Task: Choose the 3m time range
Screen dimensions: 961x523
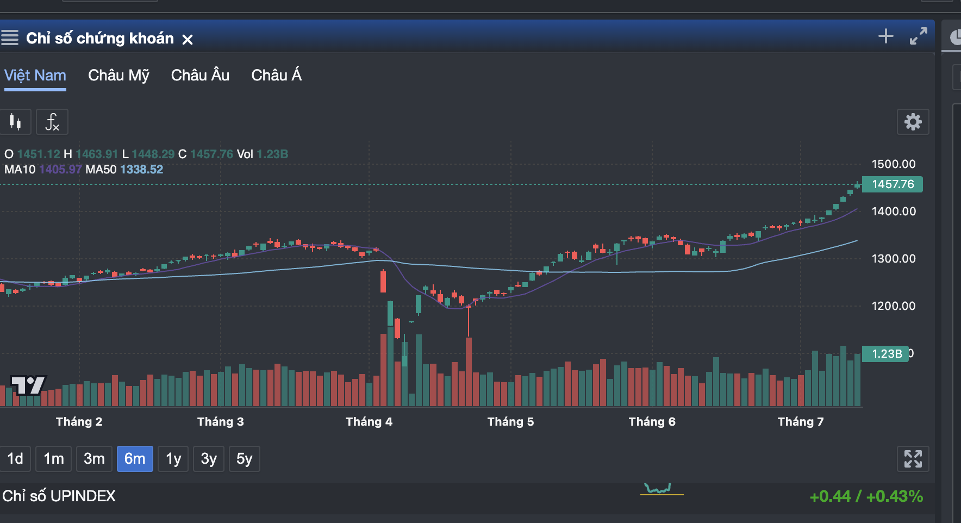Action: (x=94, y=459)
